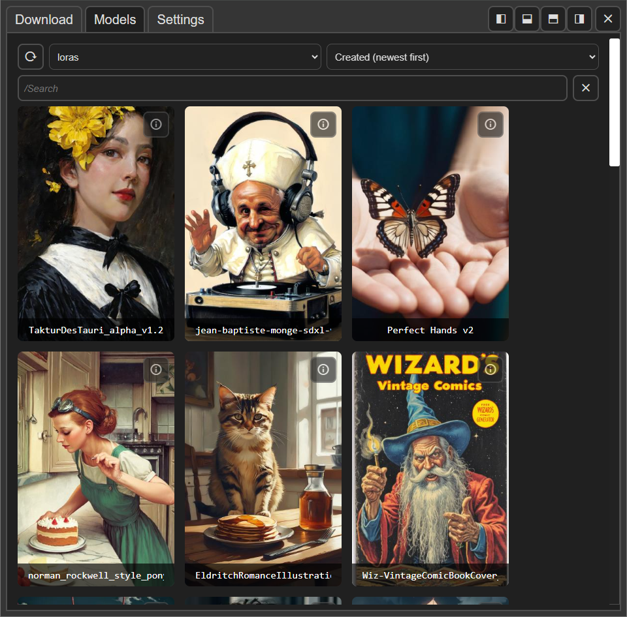The height and width of the screenshot is (617, 627).
Task: Select the Models tab
Action: (x=115, y=20)
